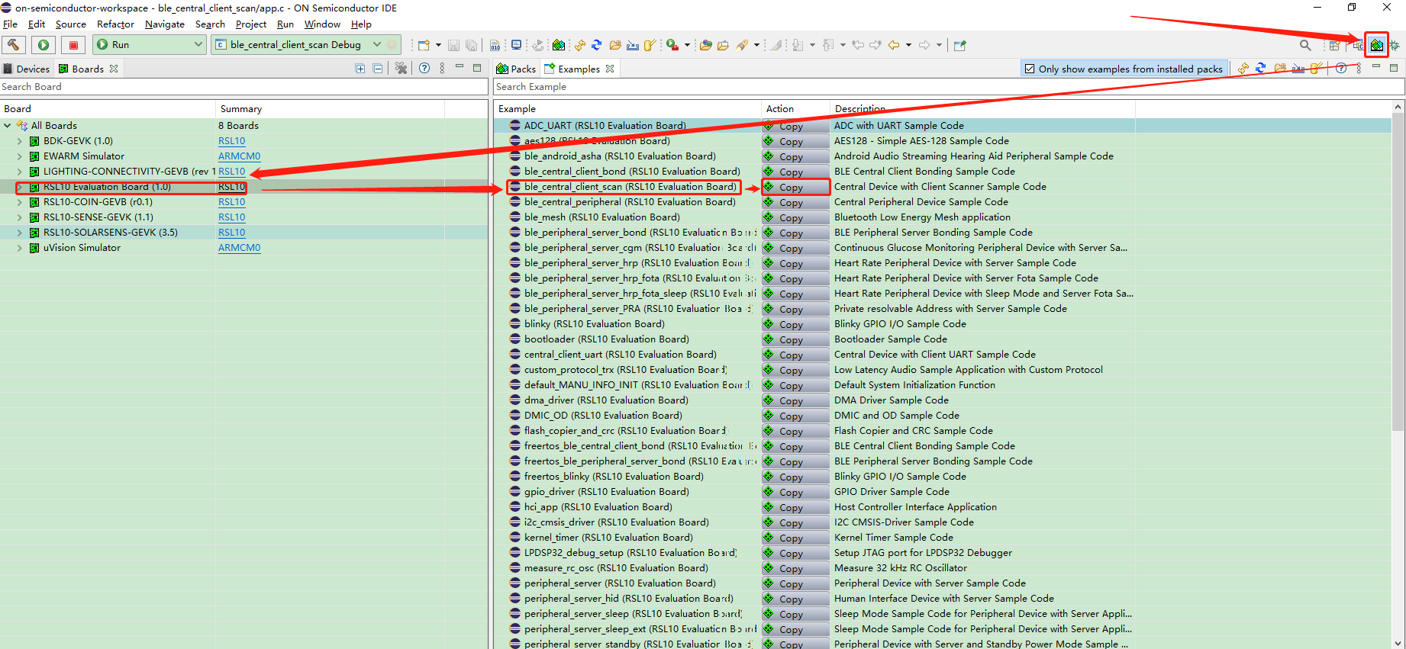Open ARMCM0 link for uVision Simulator

(x=239, y=248)
